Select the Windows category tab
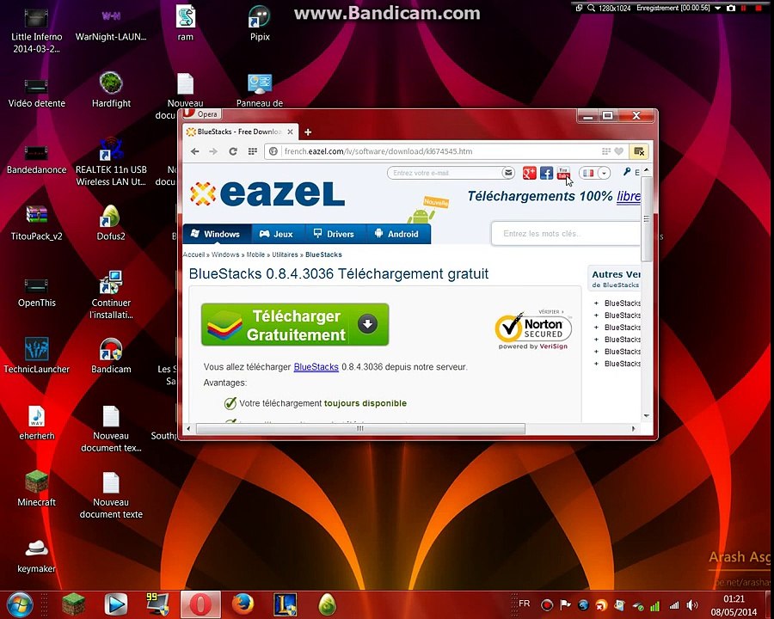The image size is (774, 619). tap(216, 234)
